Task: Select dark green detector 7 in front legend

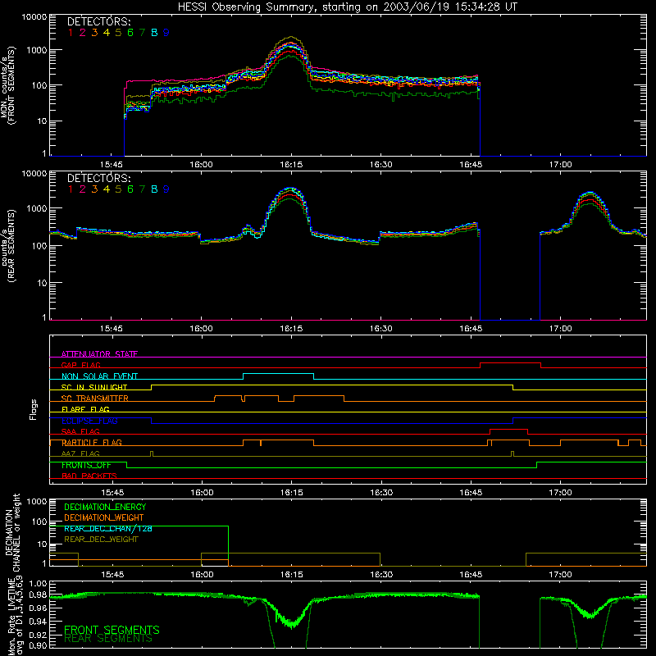Action: 142,33
